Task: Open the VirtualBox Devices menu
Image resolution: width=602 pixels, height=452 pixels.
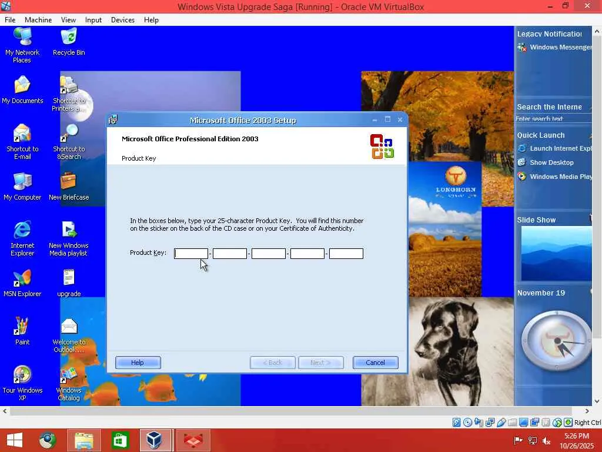Action: point(123,20)
